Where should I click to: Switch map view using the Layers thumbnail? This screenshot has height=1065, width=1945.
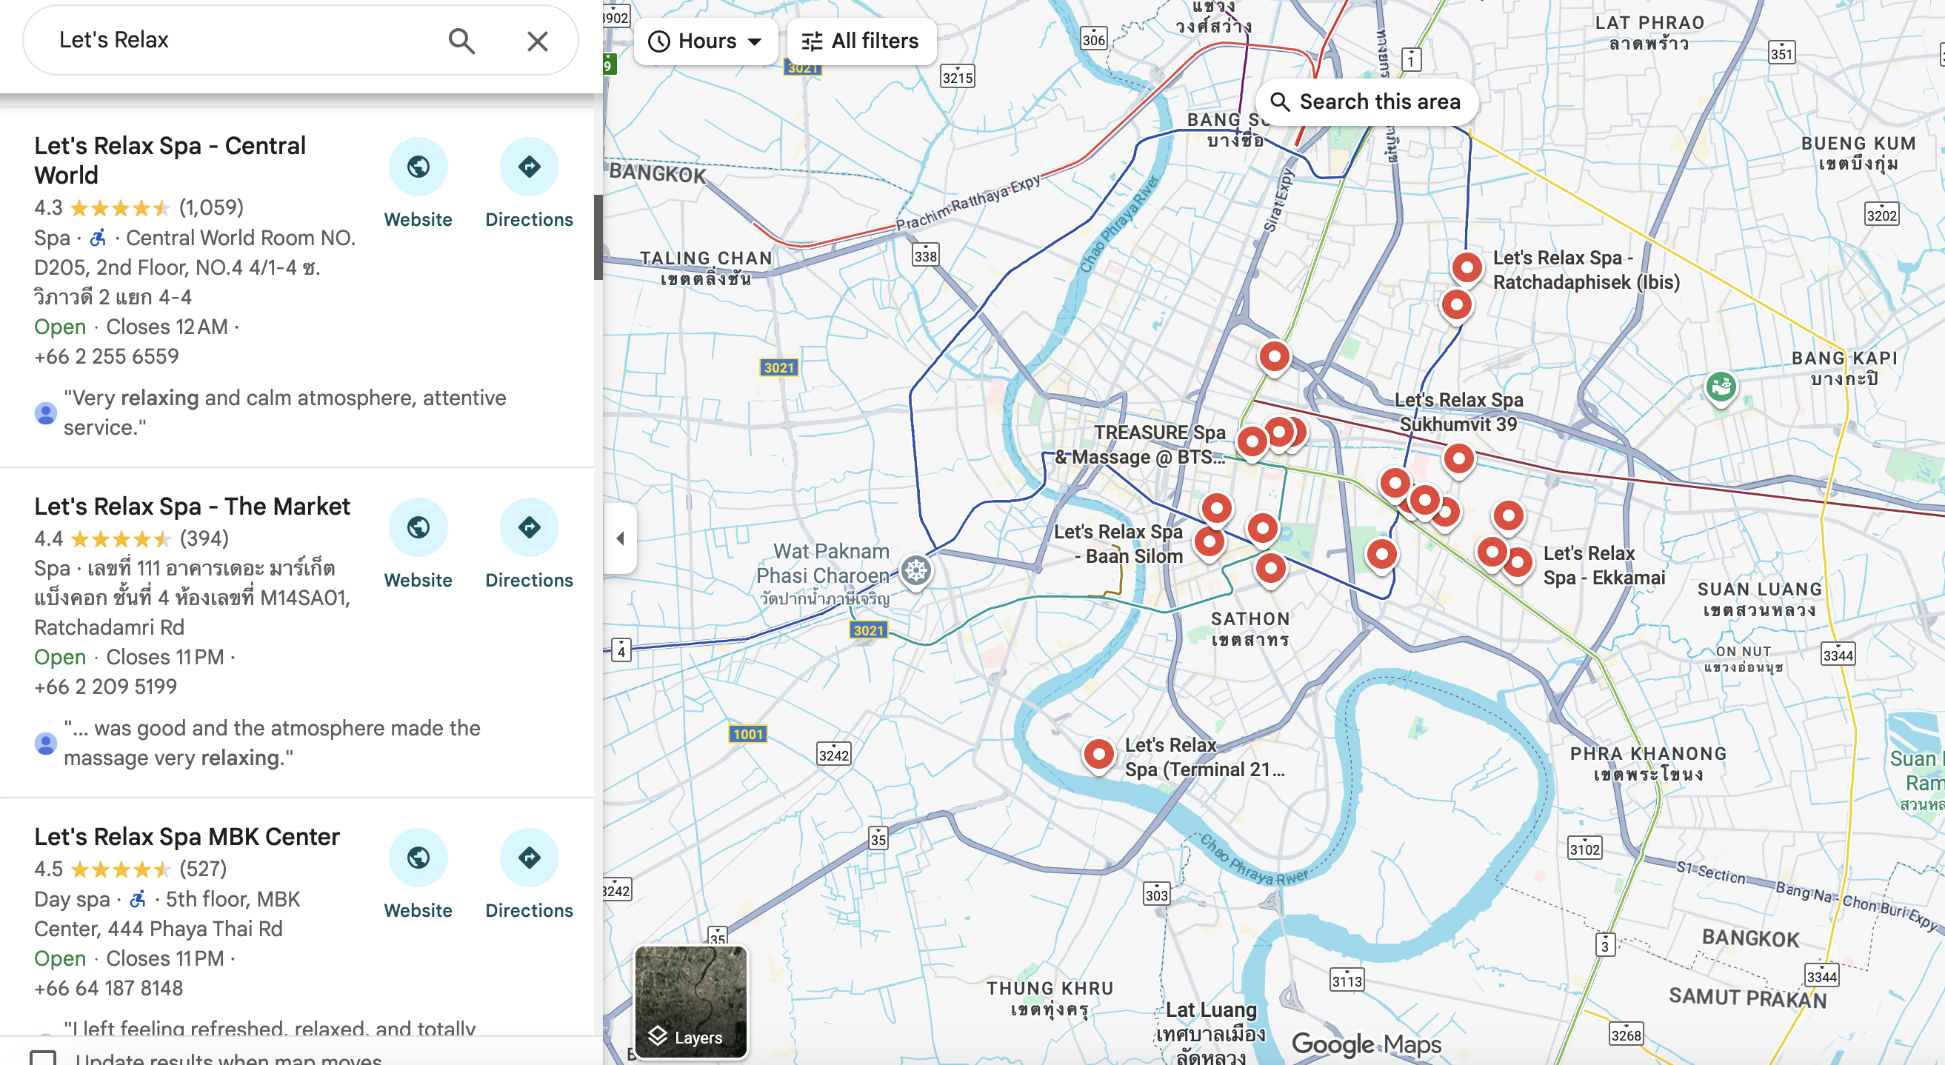691,1001
